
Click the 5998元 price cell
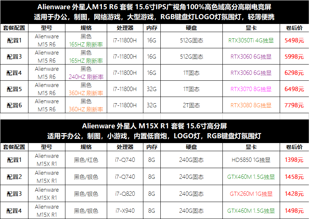[294, 57]
